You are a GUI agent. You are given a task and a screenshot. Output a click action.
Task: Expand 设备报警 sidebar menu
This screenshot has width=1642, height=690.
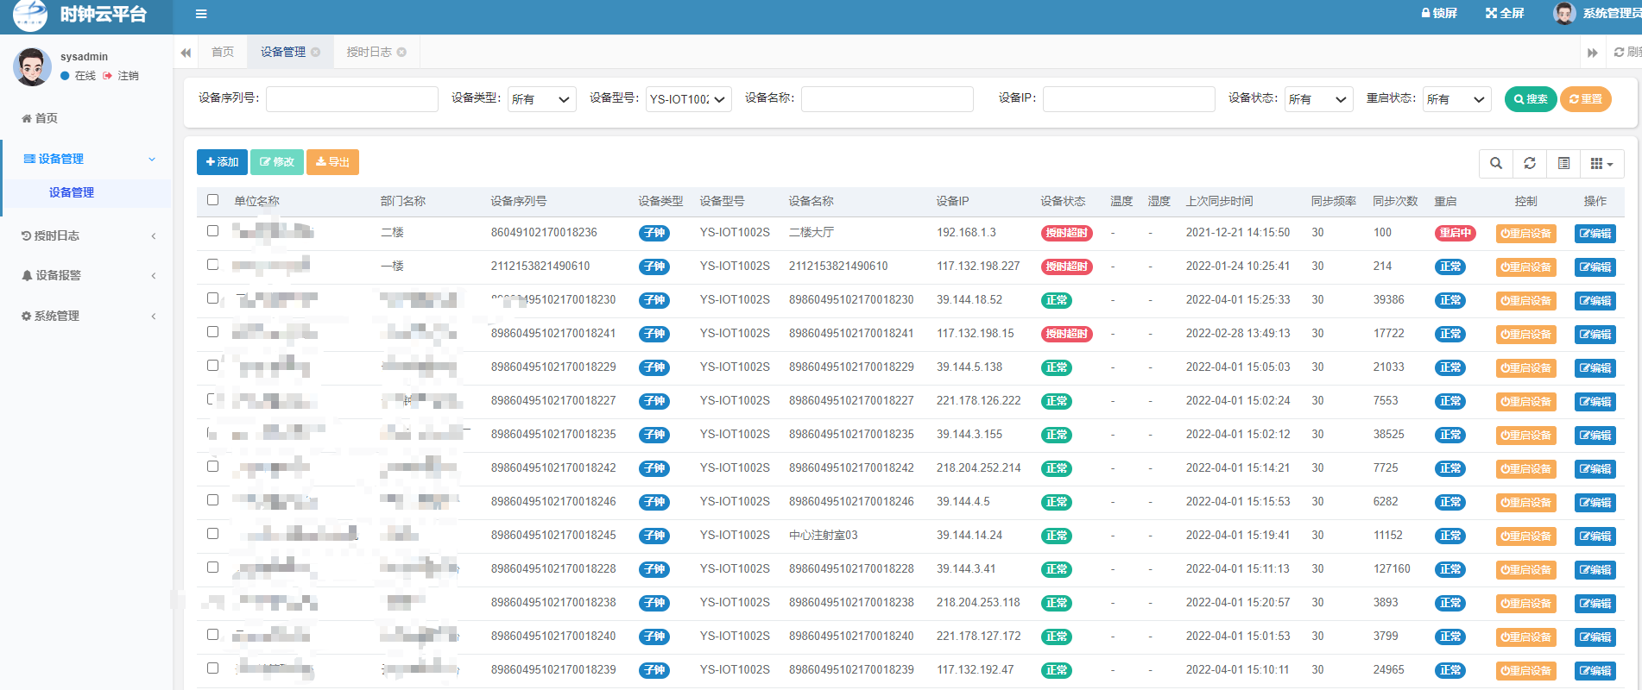click(87, 275)
